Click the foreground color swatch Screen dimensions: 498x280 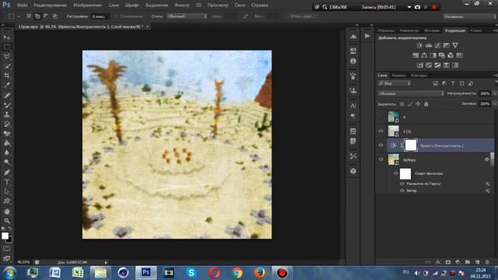tap(5, 236)
